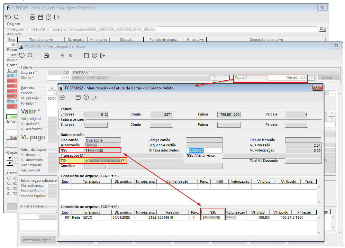This screenshot has height=248, width=345.
Task: Click Descrição do arquivo column header
Action: [x=266, y=40]
